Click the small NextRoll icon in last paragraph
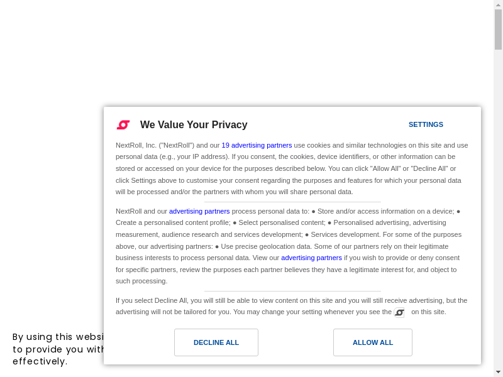 tap(399, 312)
